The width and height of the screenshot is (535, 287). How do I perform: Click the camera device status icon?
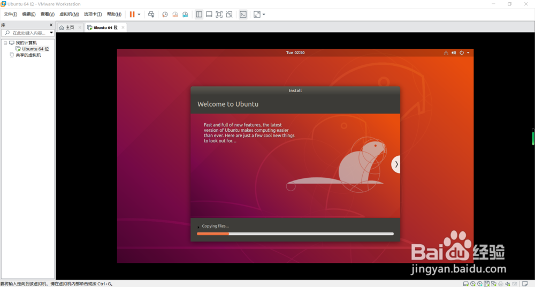[x=515, y=284]
